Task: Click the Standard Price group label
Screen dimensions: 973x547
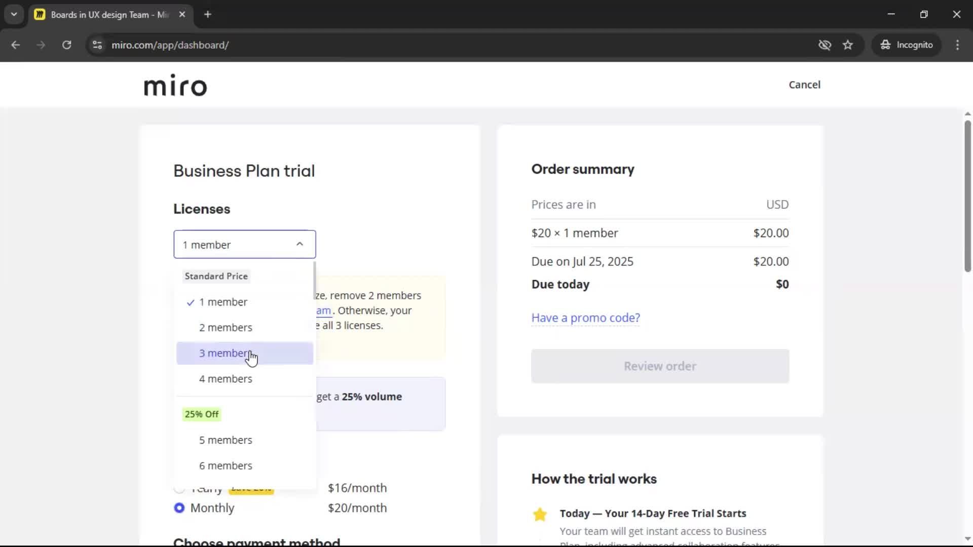Action: (216, 276)
